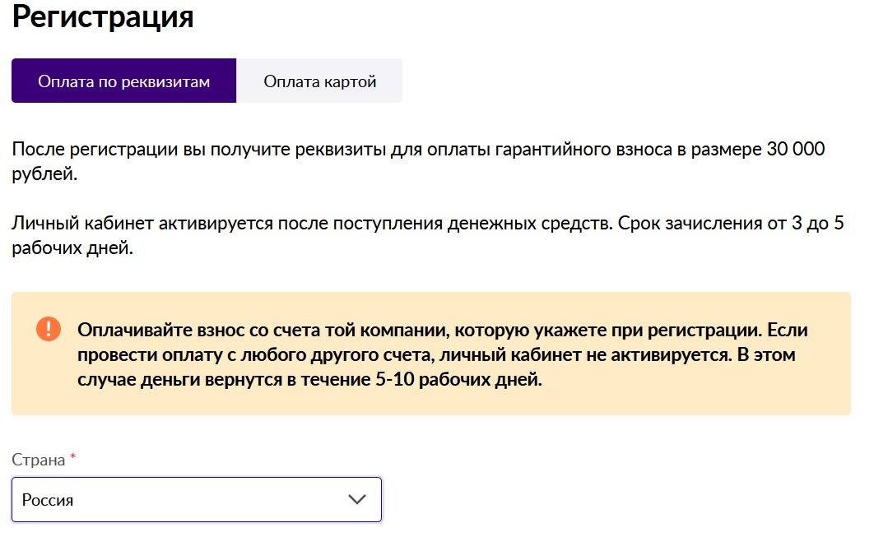Open the Оплата картой tab
The width and height of the screenshot is (874, 546).
(319, 81)
